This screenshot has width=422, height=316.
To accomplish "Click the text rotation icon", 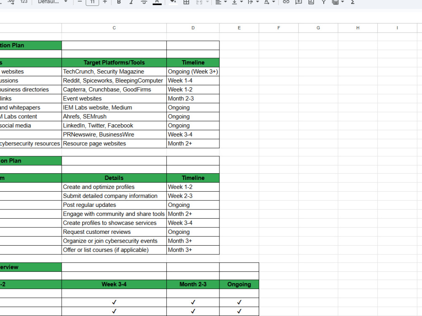I will pos(266,2).
